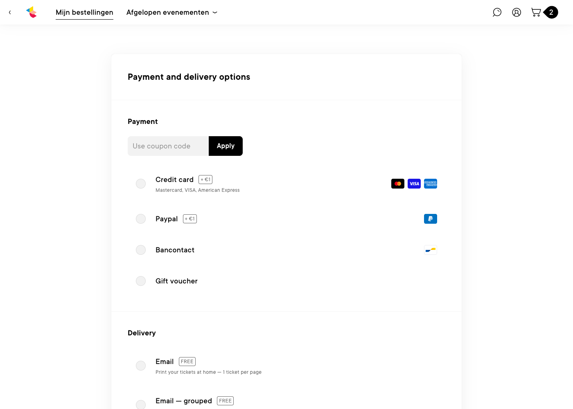Expand Afgelopen evenementen dropdown menu
Viewport: 573px width, 409px height.
click(x=172, y=12)
